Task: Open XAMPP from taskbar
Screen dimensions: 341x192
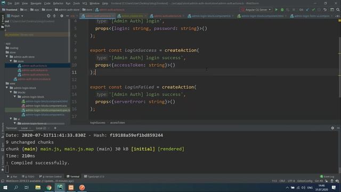Action: (71, 187)
